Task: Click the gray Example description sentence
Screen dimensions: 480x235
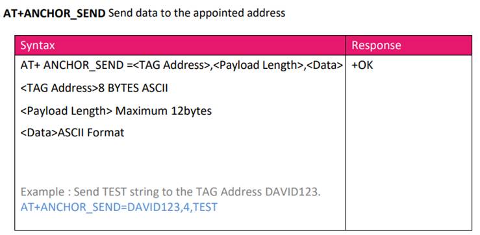Action: 171,192
